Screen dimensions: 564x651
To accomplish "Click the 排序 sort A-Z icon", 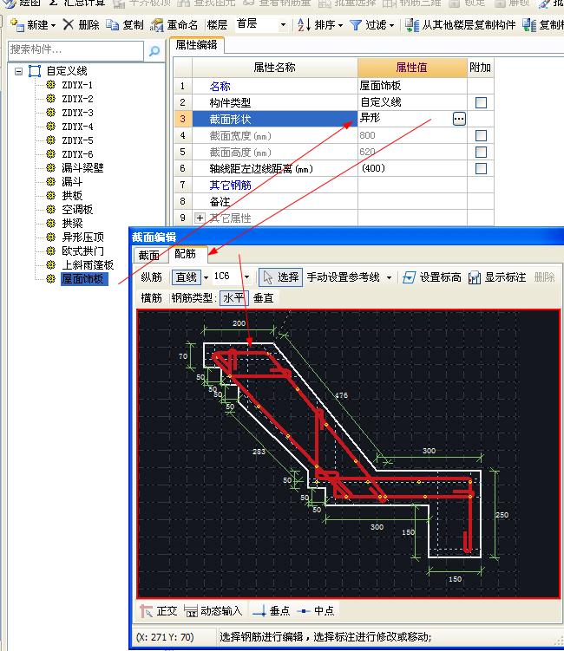I will 305,25.
